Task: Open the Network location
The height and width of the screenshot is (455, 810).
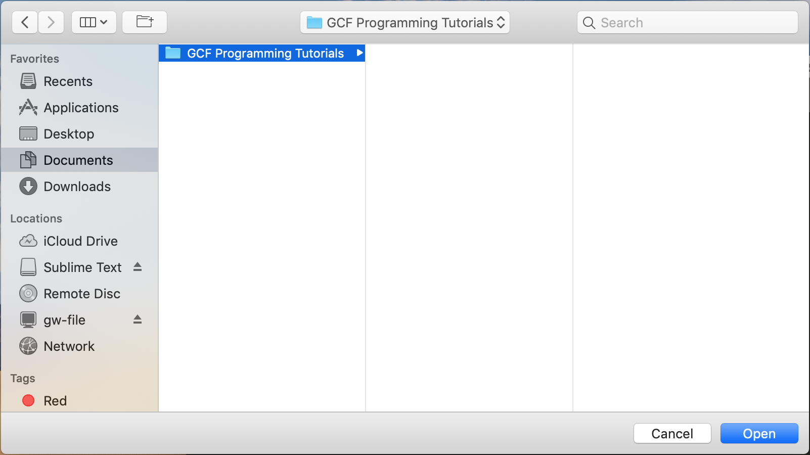Action: point(69,346)
